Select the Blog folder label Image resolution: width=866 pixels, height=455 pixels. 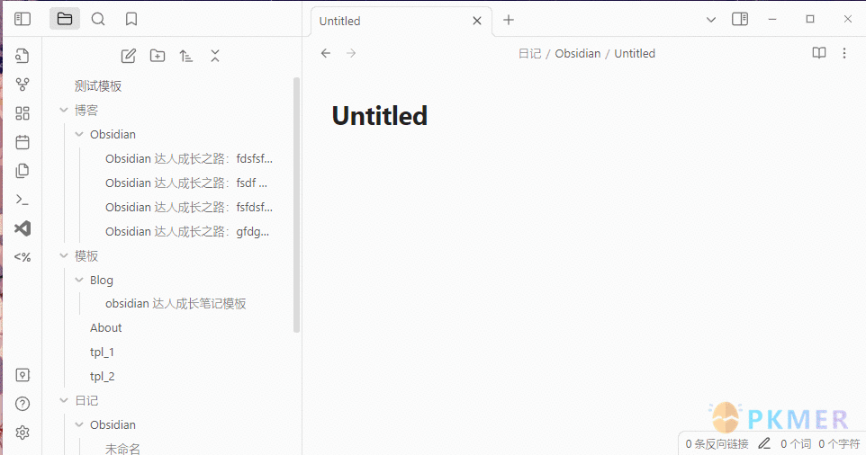point(102,281)
